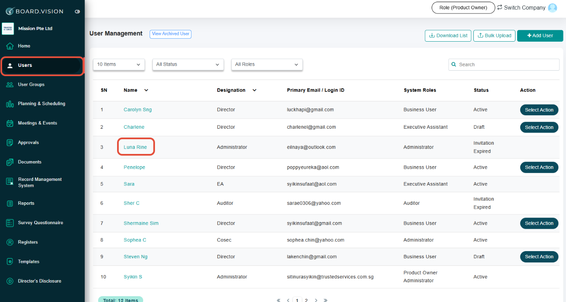Click the Home icon in sidebar
Image resolution: width=566 pixels, height=302 pixels.
10,46
